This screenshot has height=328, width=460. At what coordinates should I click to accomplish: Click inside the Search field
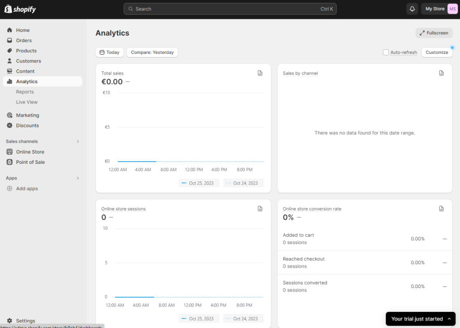[230, 9]
